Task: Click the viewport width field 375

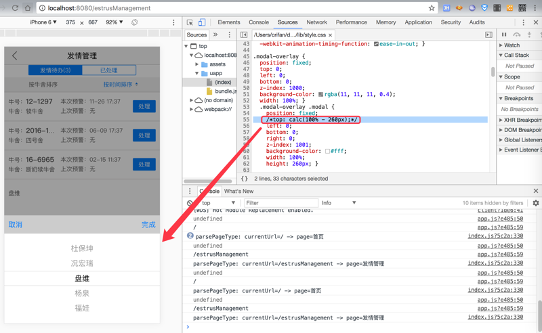Action: tap(70, 22)
